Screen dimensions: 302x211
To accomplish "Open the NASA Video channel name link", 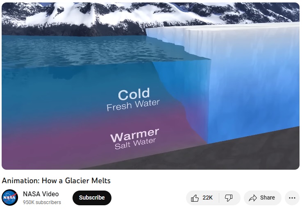I will (x=41, y=194).
